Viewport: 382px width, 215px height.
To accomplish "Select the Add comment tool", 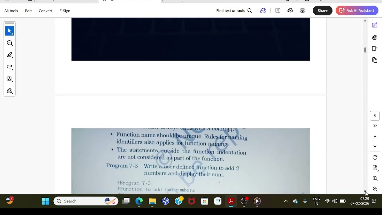I will pyautogui.click(x=10, y=43).
